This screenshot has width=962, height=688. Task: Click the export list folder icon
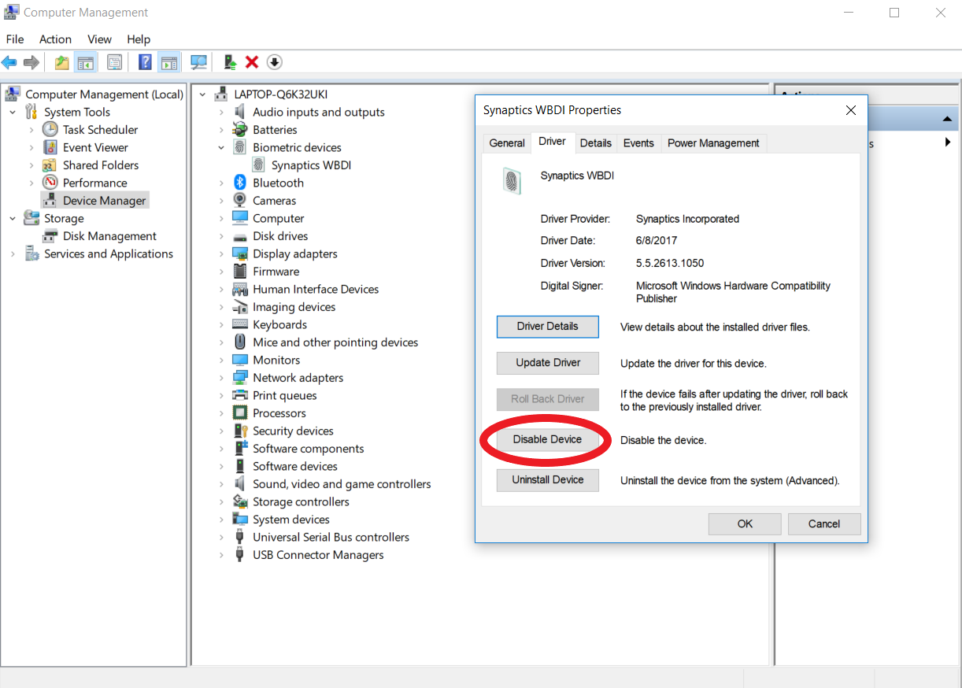[x=61, y=61]
